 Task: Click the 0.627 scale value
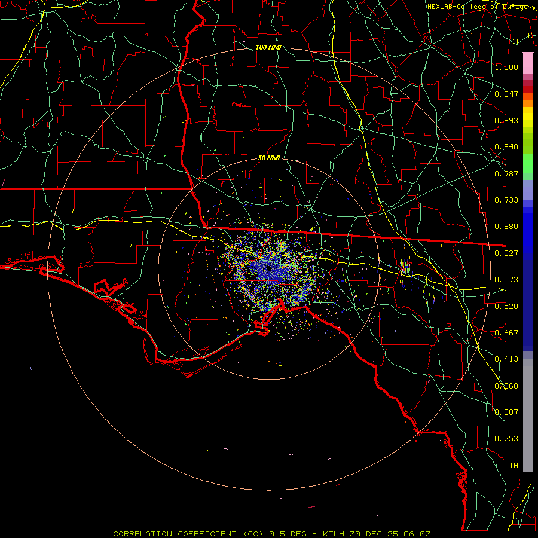506,253
